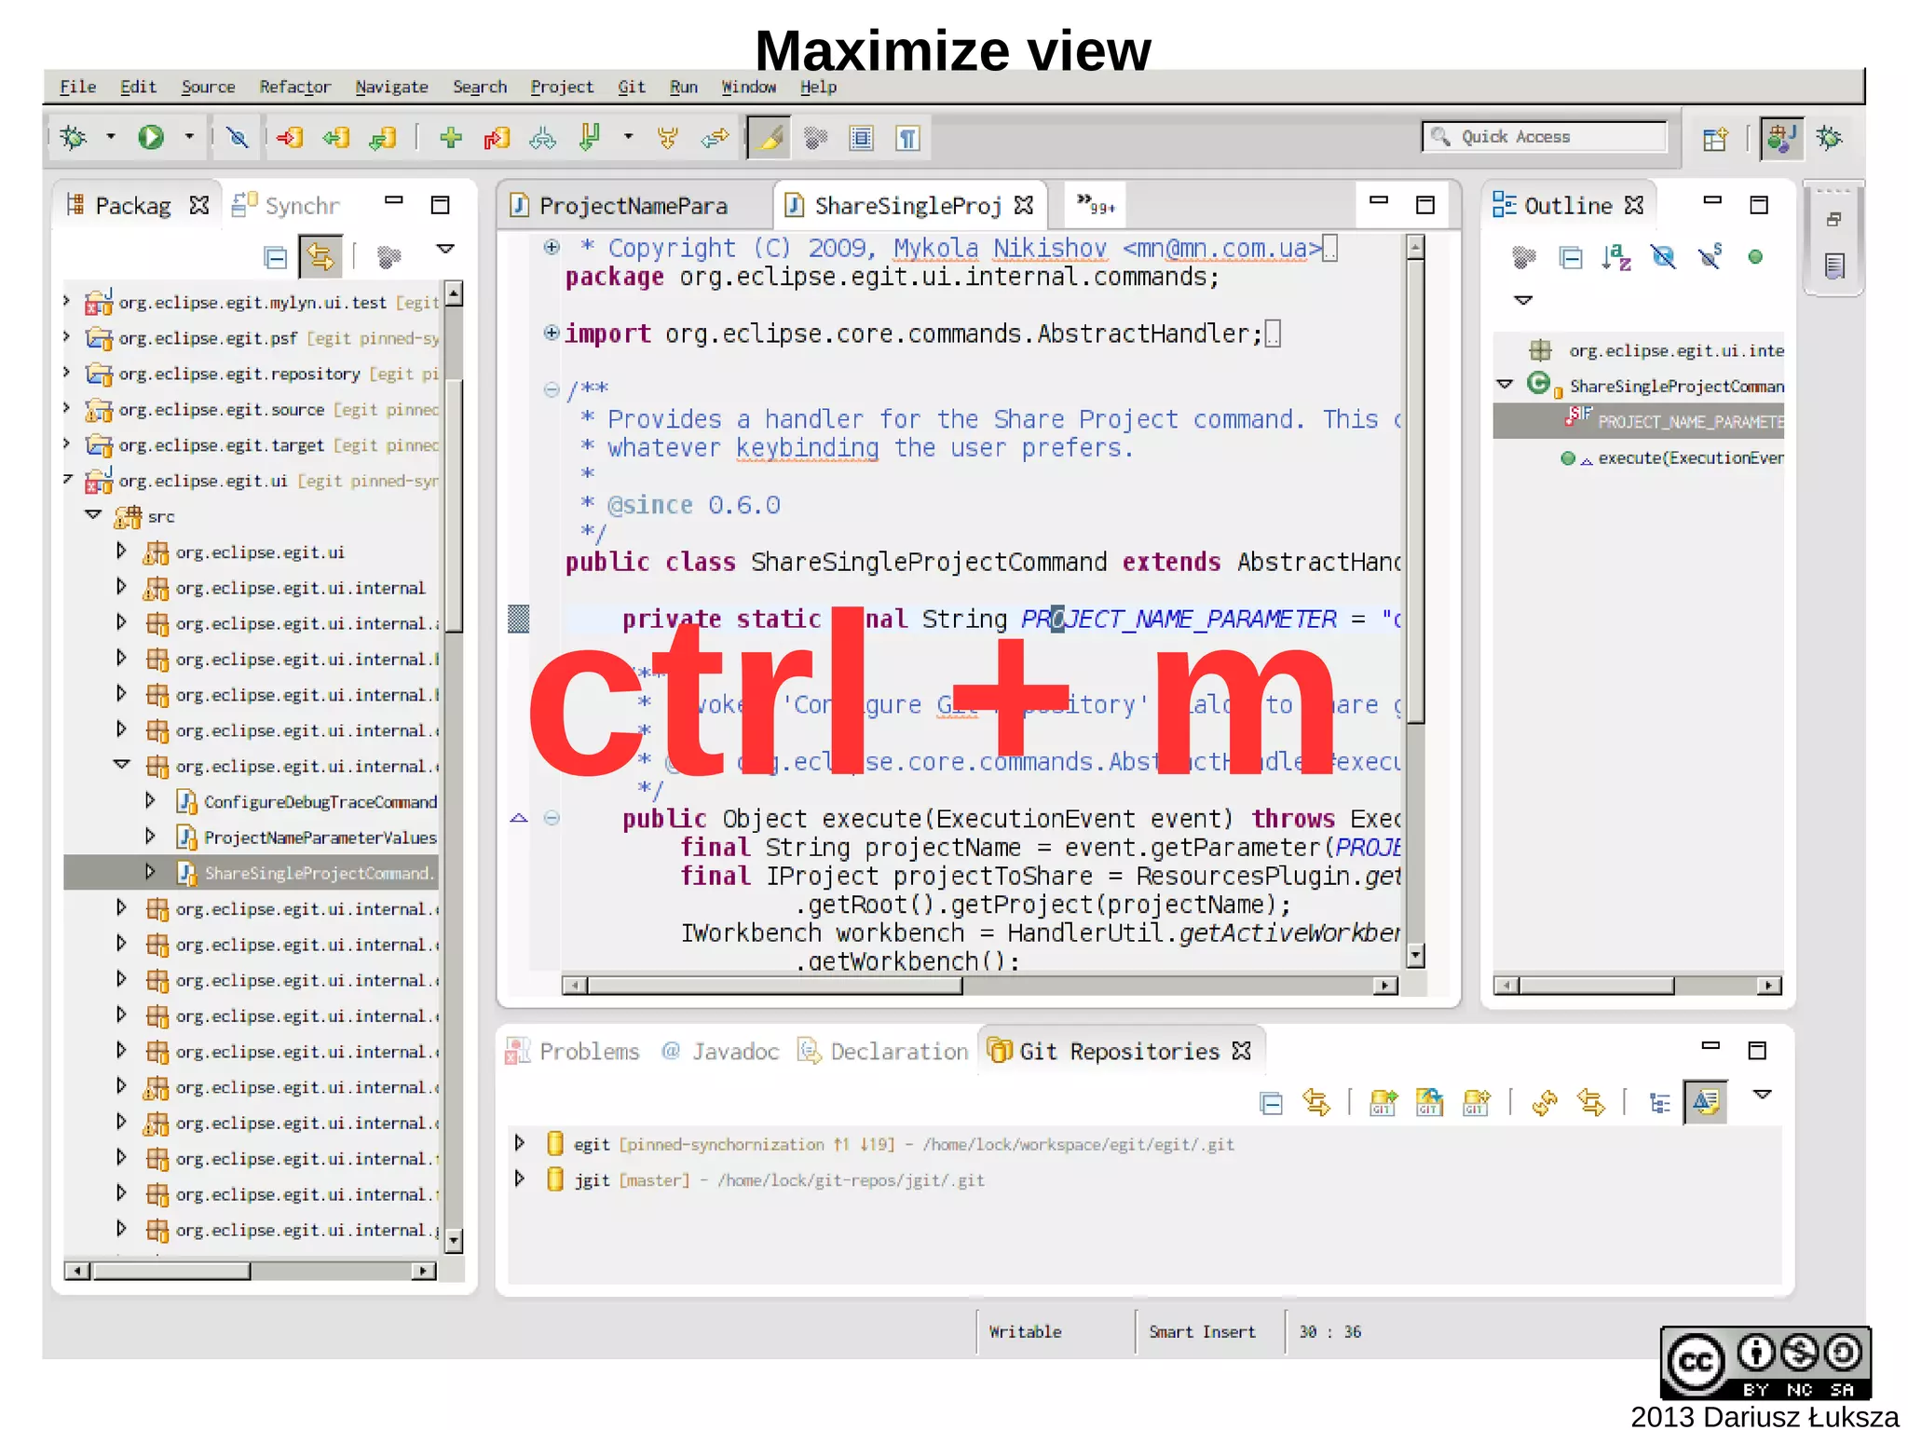Toggle show whitespace characters pilcrow icon
This screenshot has width=1908, height=1430.
click(x=908, y=138)
